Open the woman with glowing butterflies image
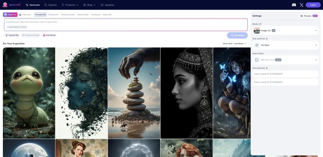Screen dimensions: 323x157 click(232, 93)
